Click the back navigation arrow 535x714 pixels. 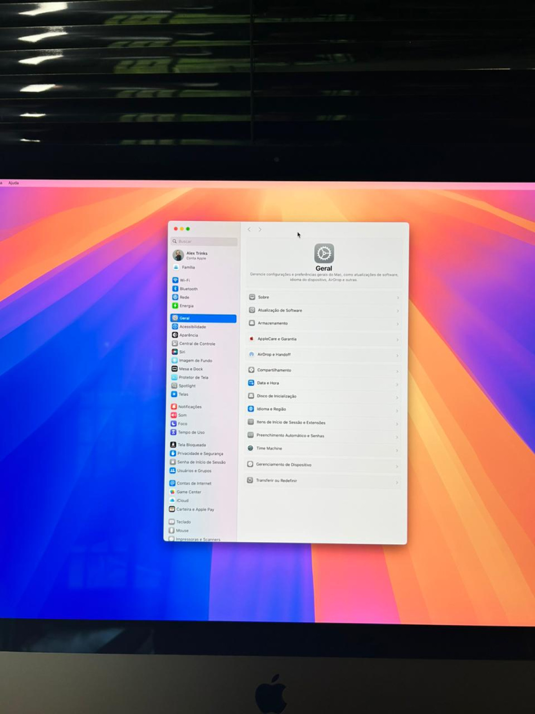249,229
